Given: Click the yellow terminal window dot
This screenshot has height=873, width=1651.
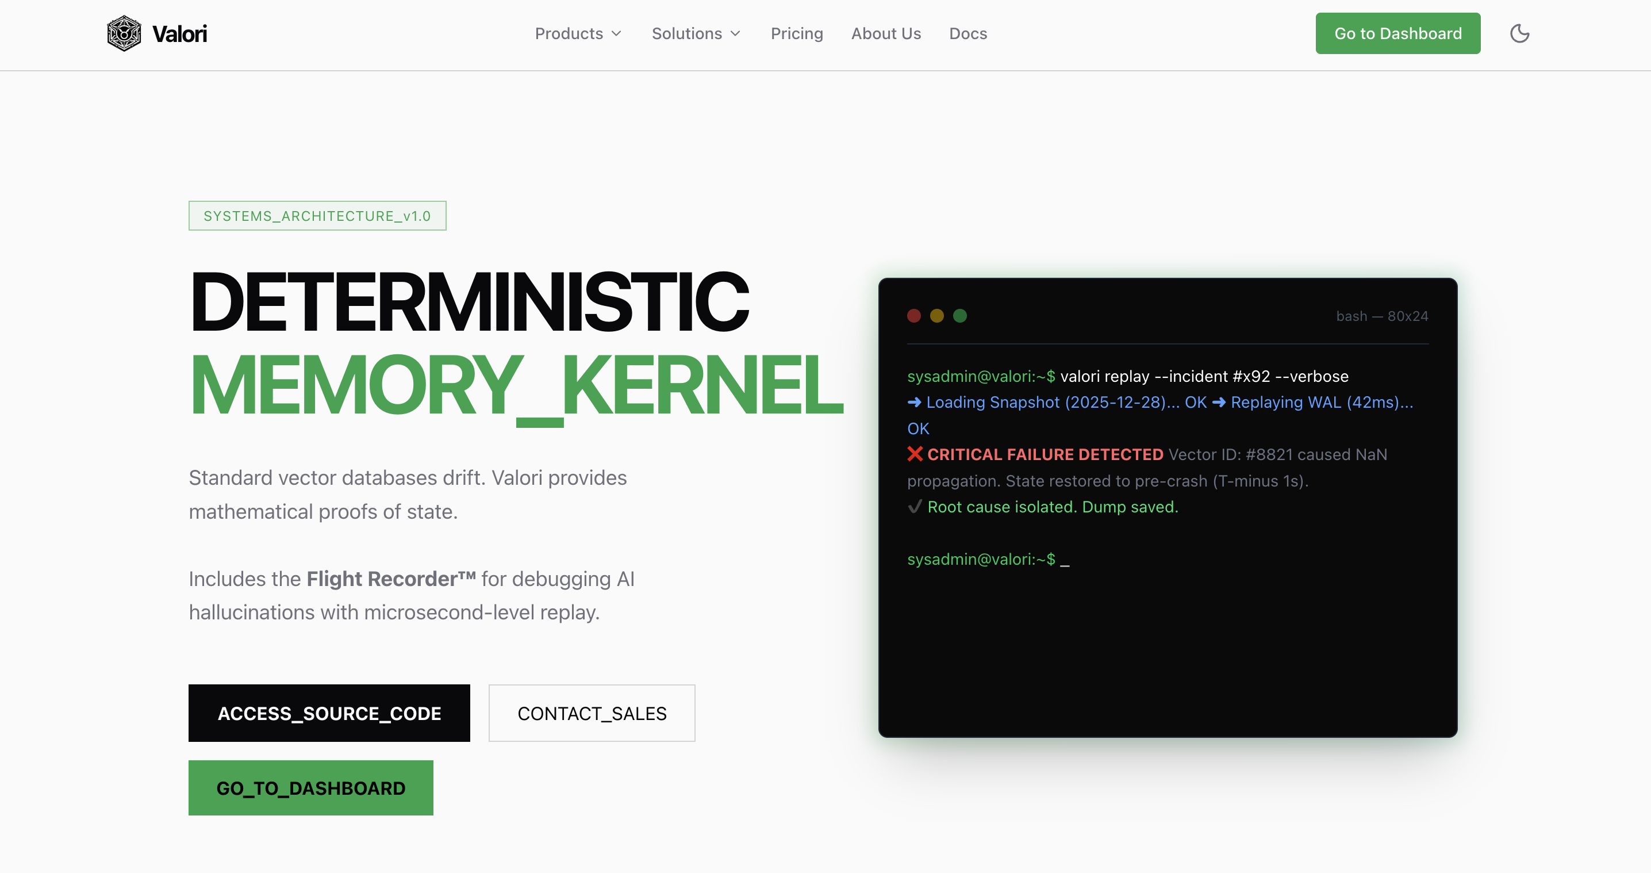Looking at the screenshot, I should pyautogui.click(x=936, y=316).
